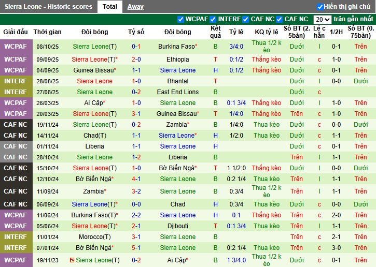This screenshot has width=376, height=267.
Task: Open the 5-1 score for Bờ Biển Ngà match
Action: 136,248
